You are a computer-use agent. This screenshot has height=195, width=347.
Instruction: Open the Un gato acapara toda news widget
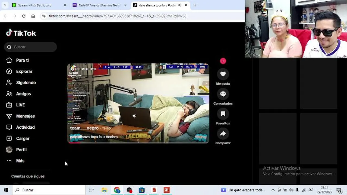point(243,190)
